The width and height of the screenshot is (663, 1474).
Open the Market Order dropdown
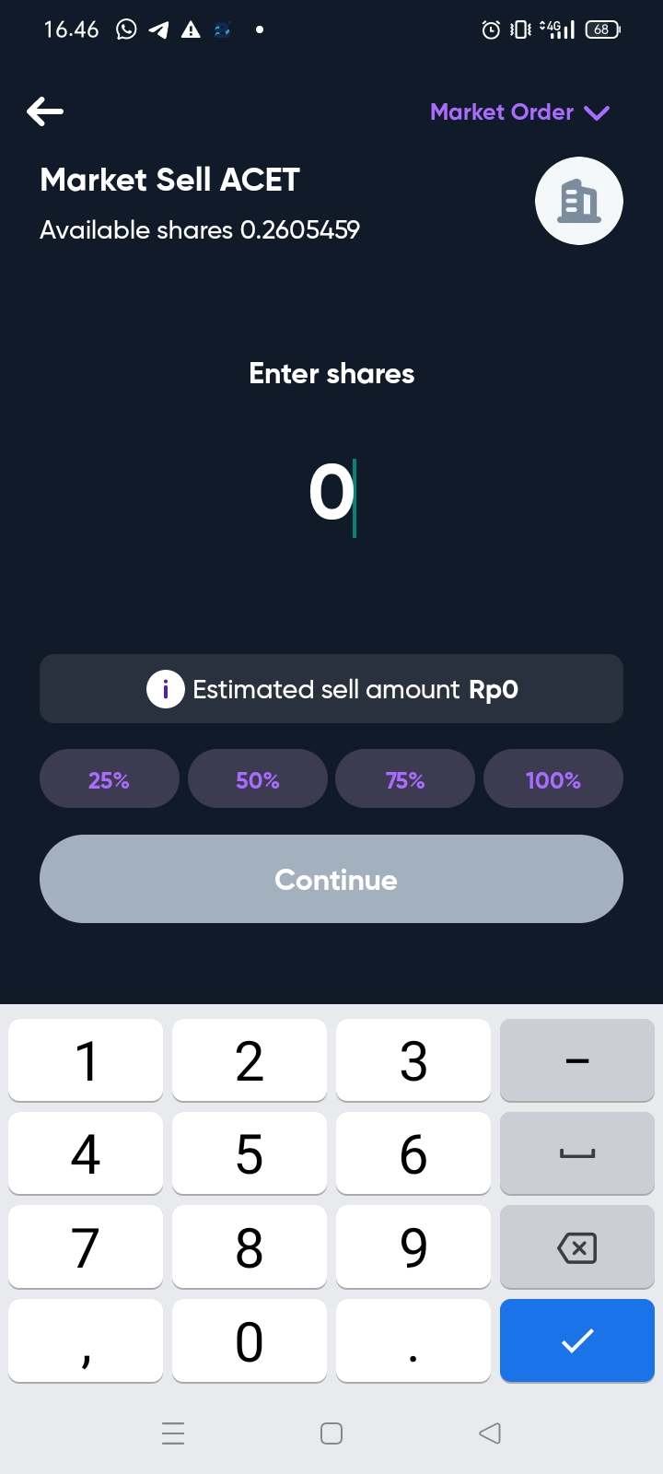(x=519, y=112)
